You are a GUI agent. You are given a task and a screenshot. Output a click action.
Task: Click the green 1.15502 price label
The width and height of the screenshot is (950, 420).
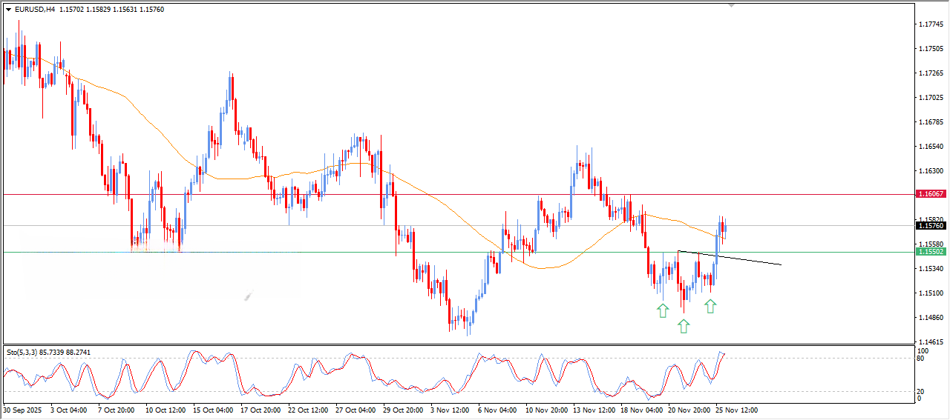click(931, 252)
